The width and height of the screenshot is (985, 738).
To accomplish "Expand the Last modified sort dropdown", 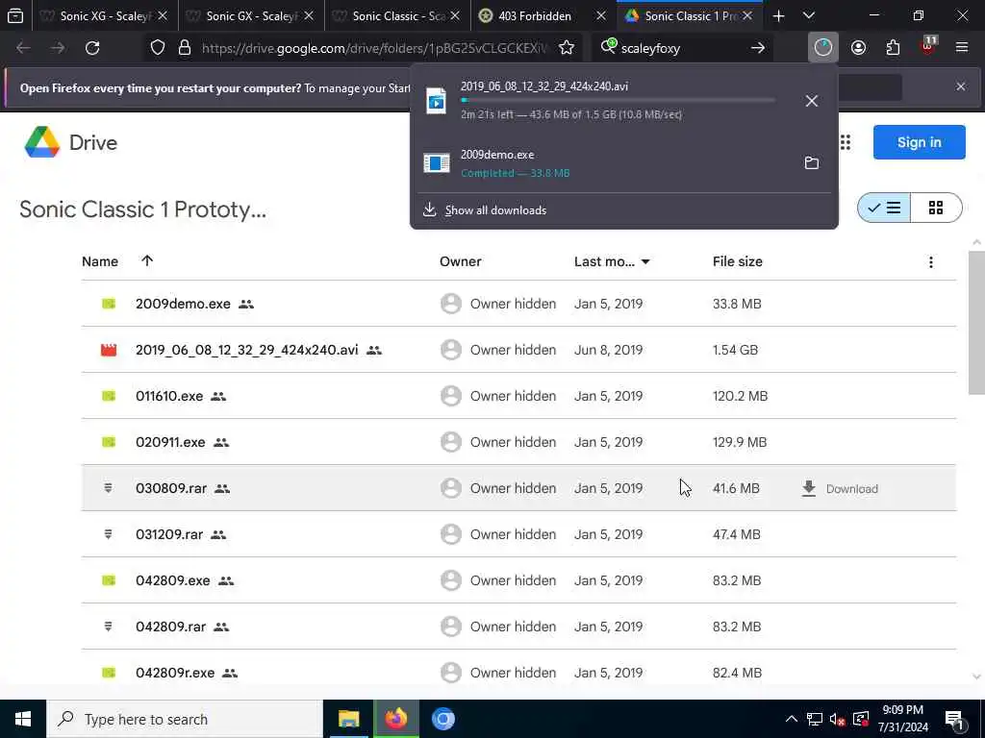I will [x=645, y=262].
